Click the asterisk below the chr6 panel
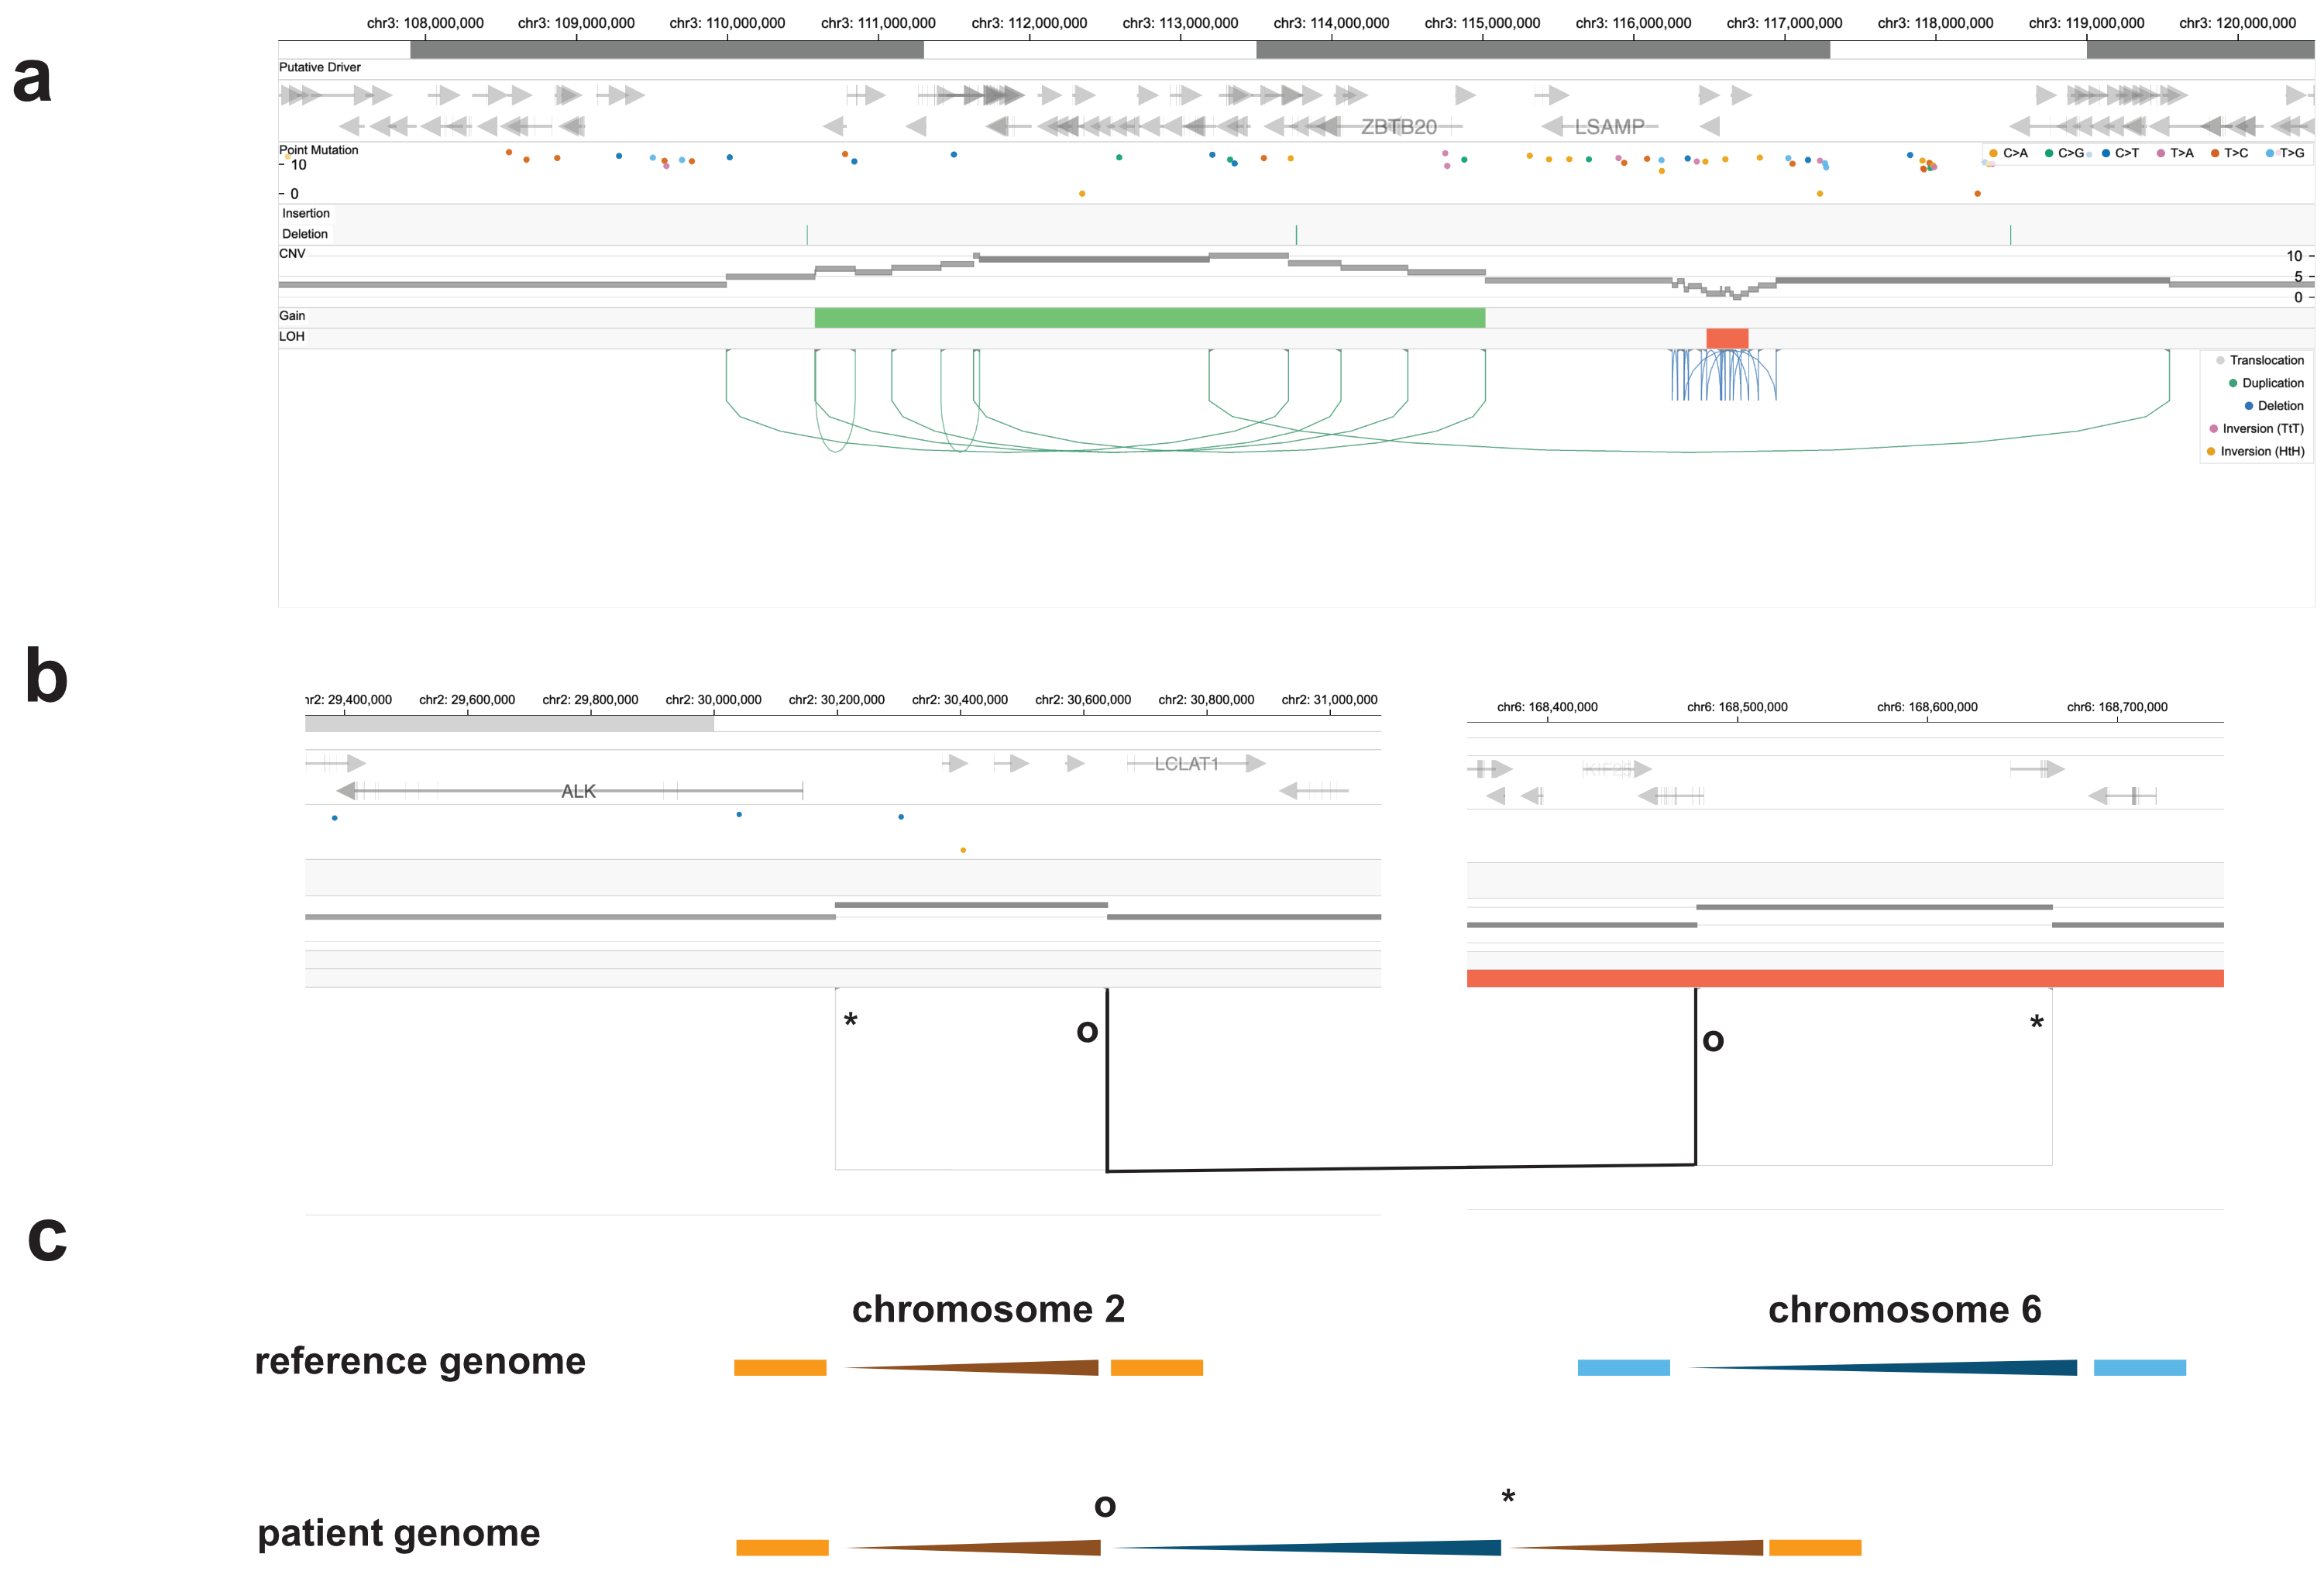 tap(2036, 1023)
